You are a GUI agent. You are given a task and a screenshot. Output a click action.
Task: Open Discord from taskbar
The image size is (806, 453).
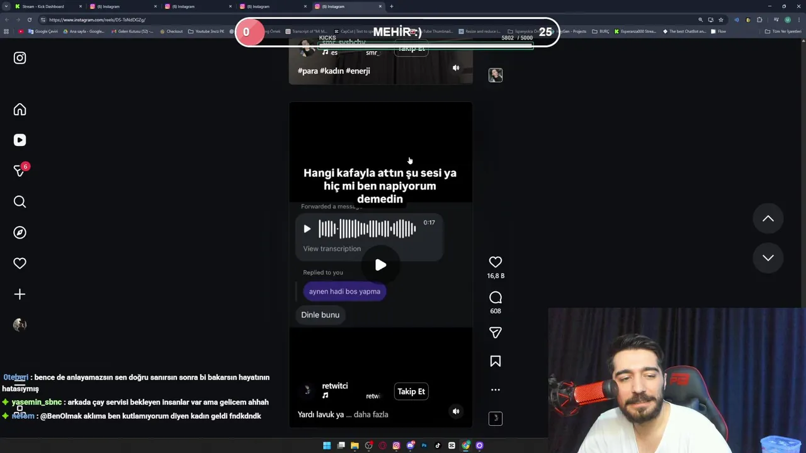[410, 445]
